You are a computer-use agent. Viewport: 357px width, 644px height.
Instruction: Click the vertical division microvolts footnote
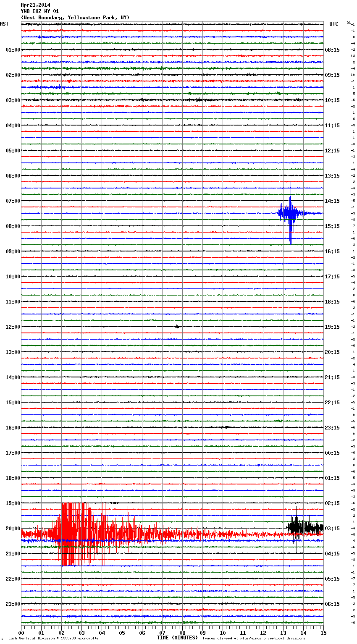tap(53, 639)
